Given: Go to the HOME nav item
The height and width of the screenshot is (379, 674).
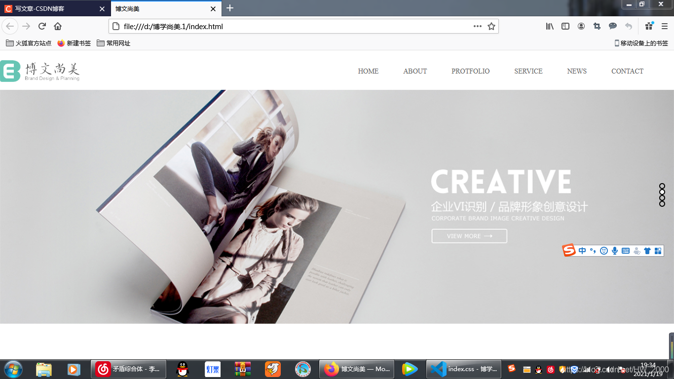Looking at the screenshot, I should click(x=368, y=71).
